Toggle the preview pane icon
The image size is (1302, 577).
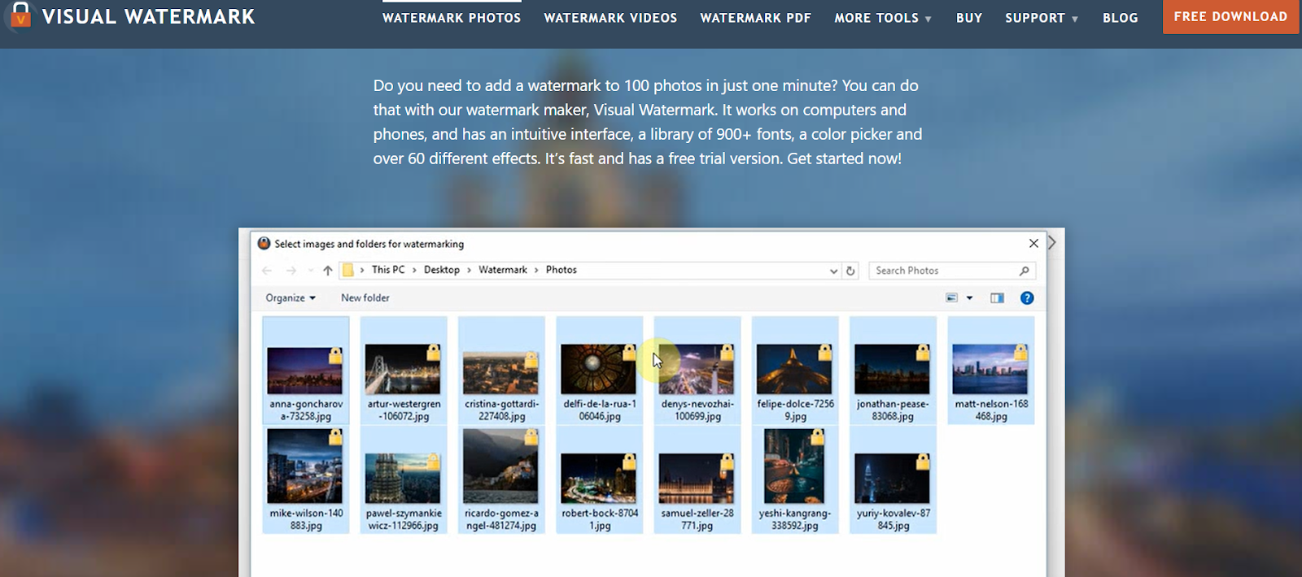coord(997,298)
